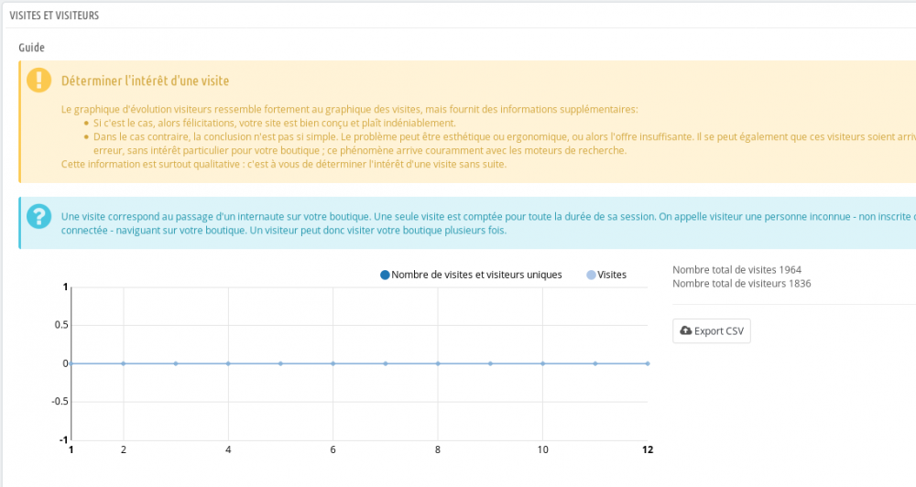Click the Export CSV button
916x487 pixels.
click(711, 331)
